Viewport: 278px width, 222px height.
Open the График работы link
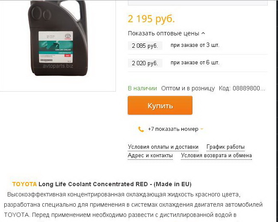tap(225, 147)
